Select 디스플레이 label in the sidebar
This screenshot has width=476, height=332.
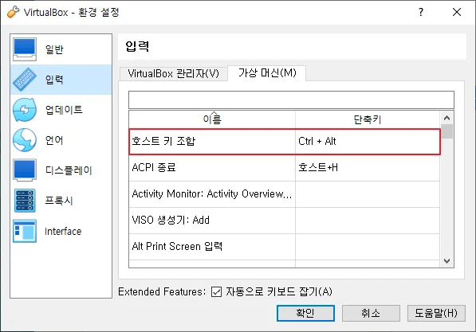coord(69,170)
